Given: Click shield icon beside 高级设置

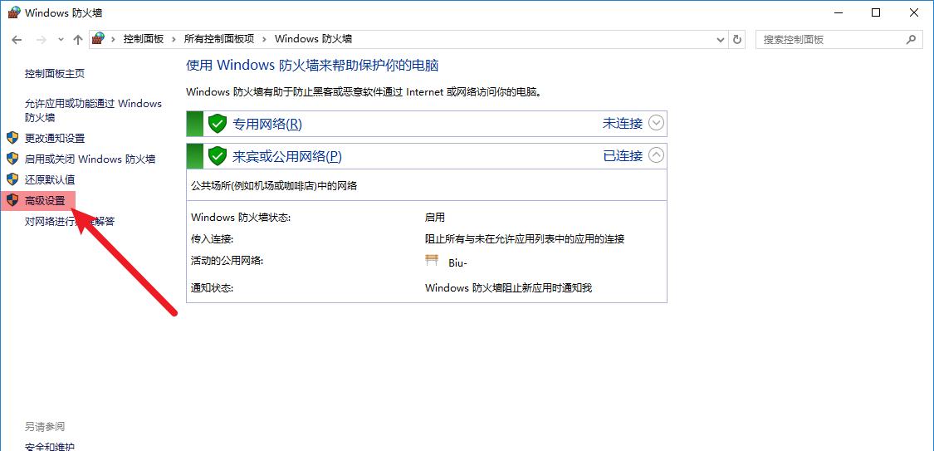Looking at the screenshot, I should 12,199.
